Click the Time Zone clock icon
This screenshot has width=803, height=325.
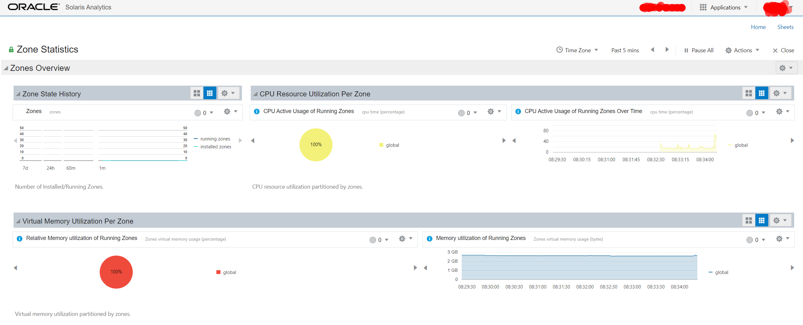[560, 50]
